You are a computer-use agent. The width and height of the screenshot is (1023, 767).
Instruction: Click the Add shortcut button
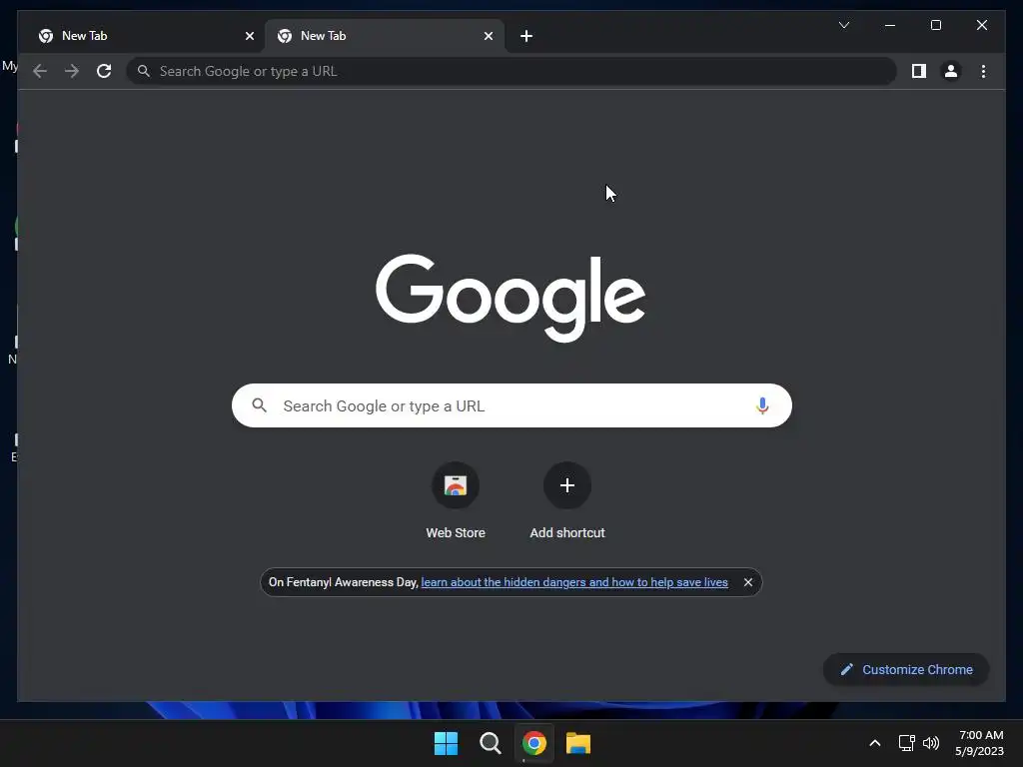[567, 501]
